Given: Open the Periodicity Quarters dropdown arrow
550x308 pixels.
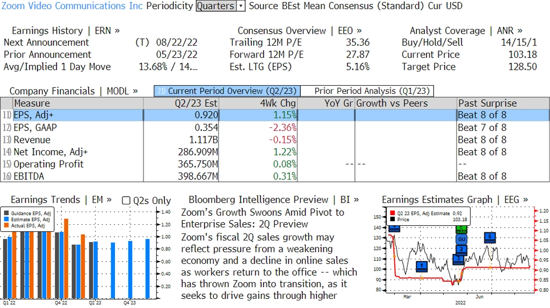Looking at the screenshot, I should click(241, 6).
